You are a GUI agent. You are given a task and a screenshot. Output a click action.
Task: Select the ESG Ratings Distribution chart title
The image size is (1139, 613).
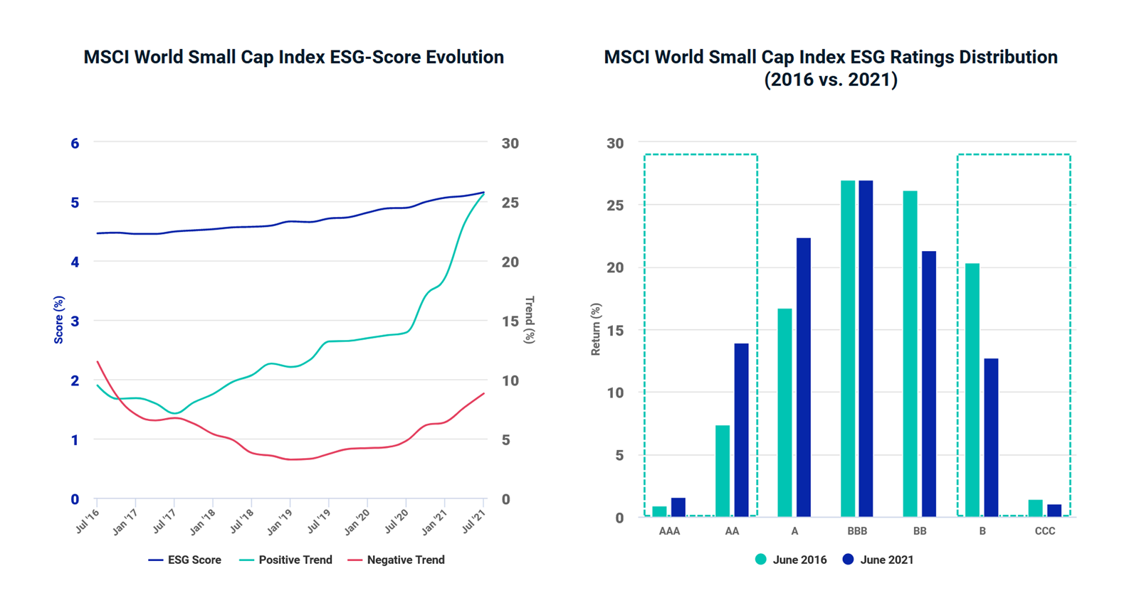tap(831, 68)
